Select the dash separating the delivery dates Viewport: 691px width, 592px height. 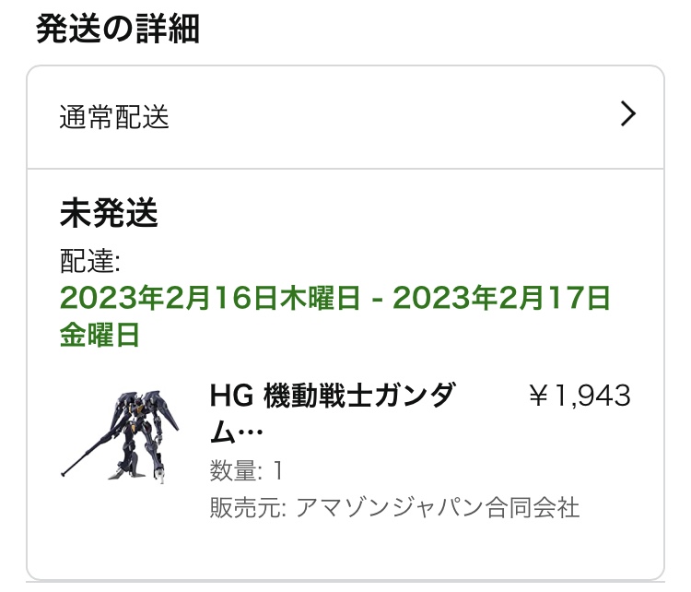coord(377,300)
